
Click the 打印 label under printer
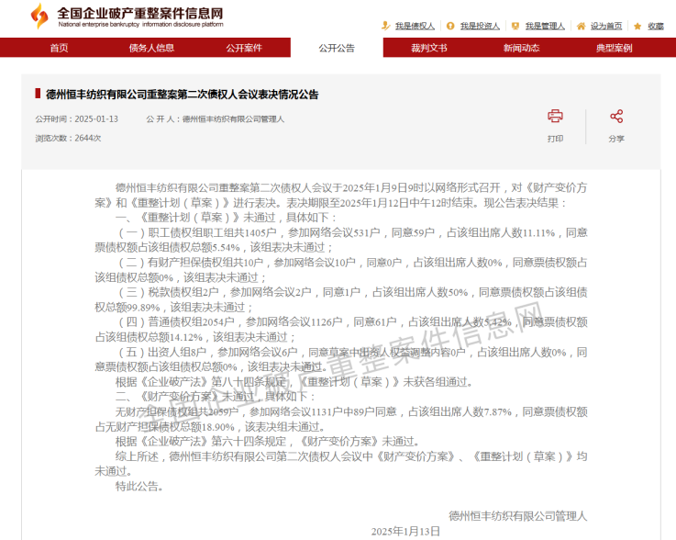pos(555,139)
